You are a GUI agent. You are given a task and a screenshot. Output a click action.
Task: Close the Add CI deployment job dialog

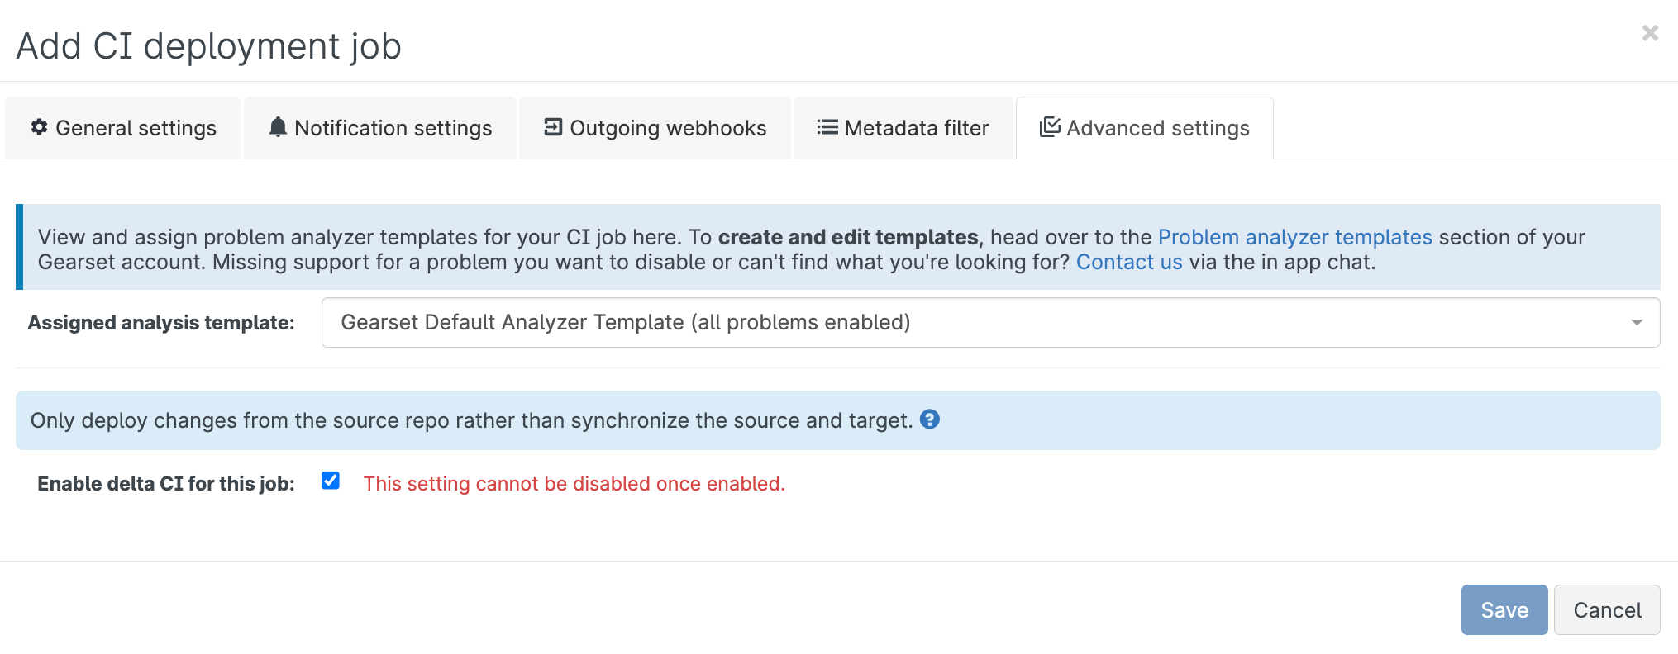[1650, 33]
